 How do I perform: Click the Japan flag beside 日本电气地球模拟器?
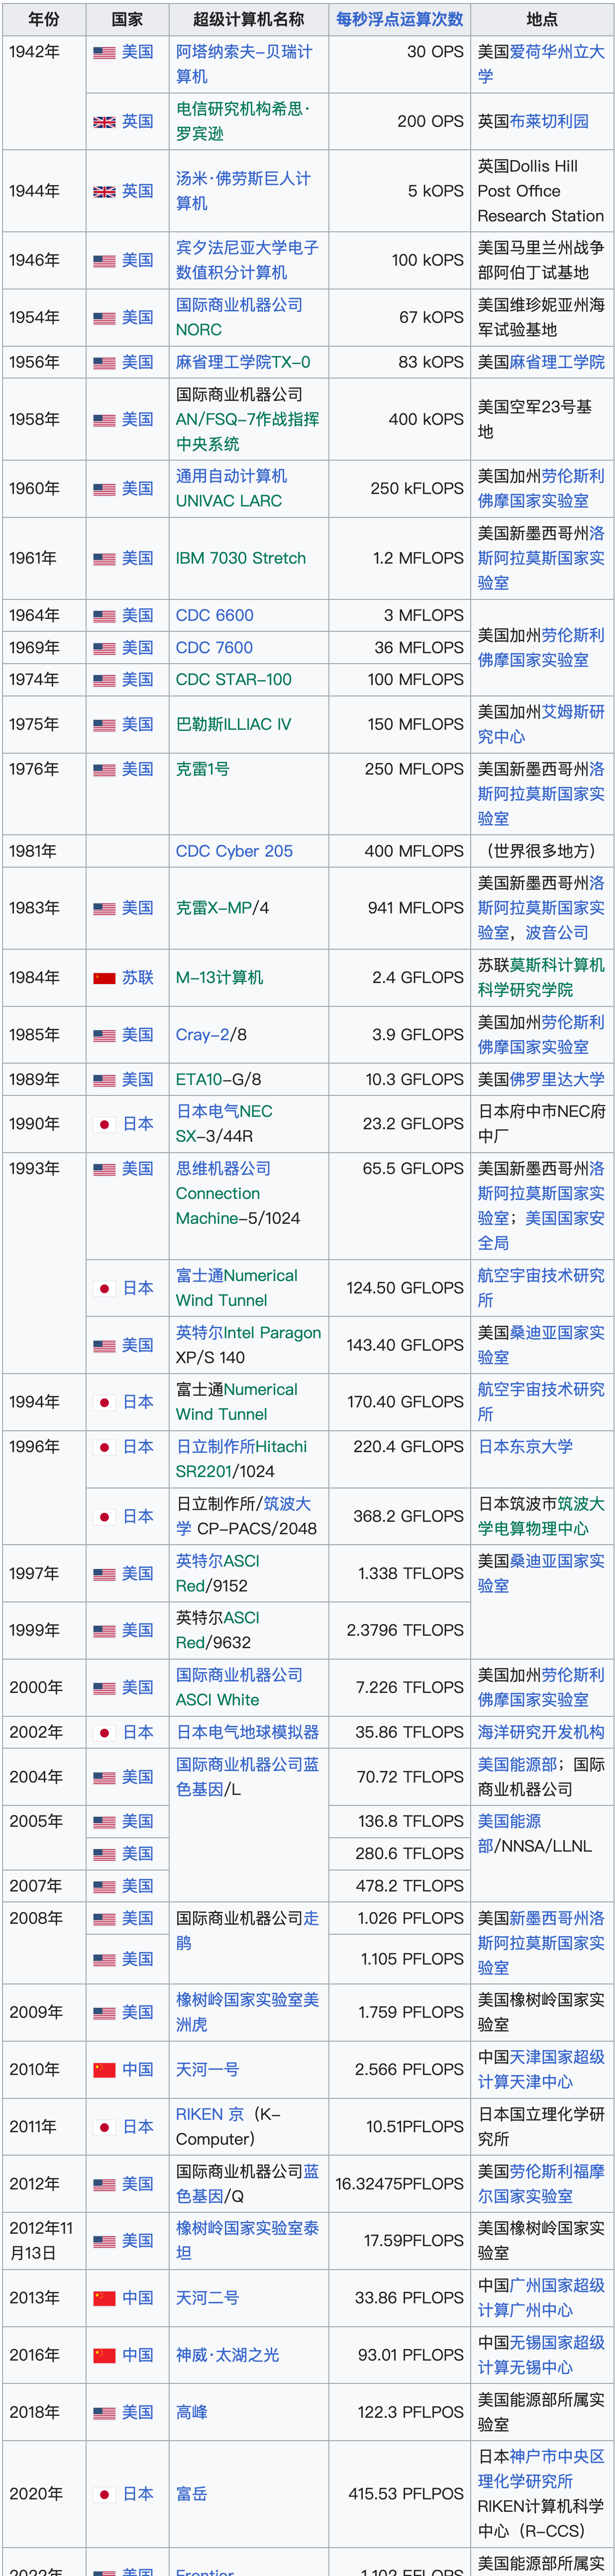point(104,1733)
